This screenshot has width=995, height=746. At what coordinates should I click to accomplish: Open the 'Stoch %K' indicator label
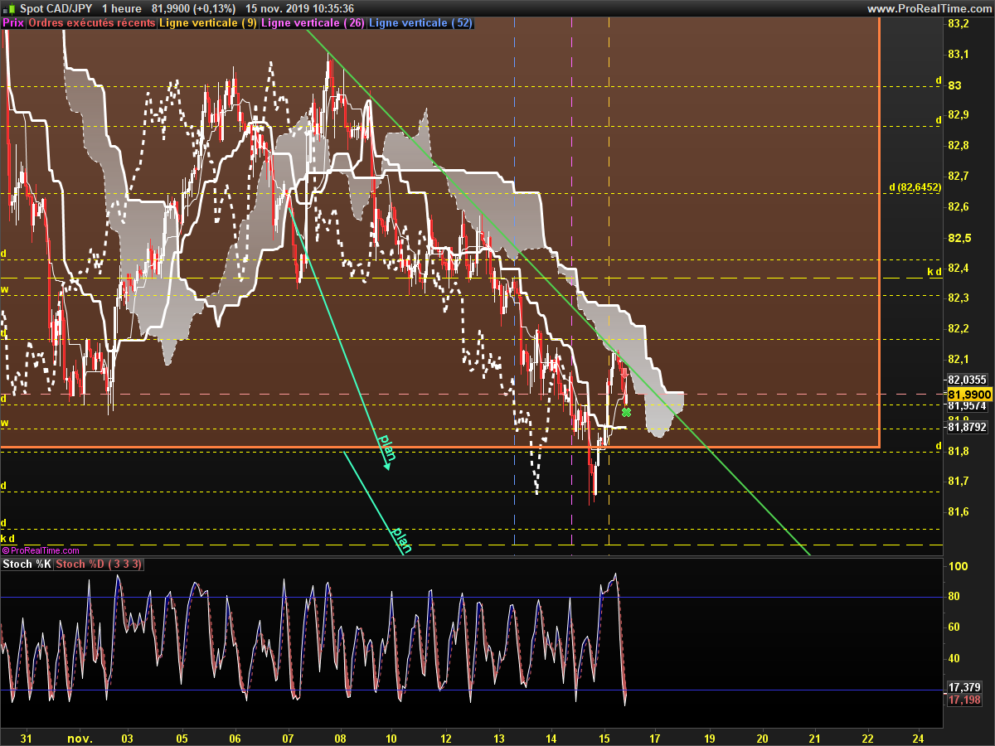point(27,564)
